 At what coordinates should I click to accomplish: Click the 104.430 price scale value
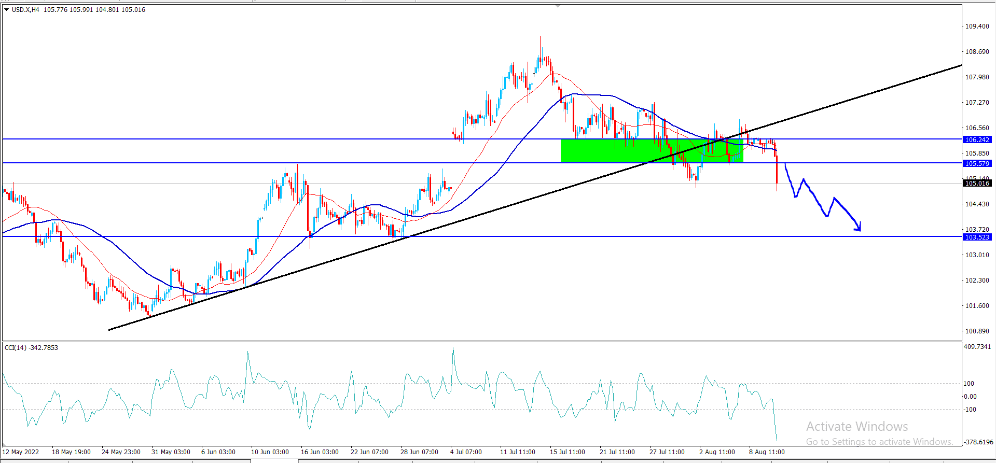tap(977, 204)
